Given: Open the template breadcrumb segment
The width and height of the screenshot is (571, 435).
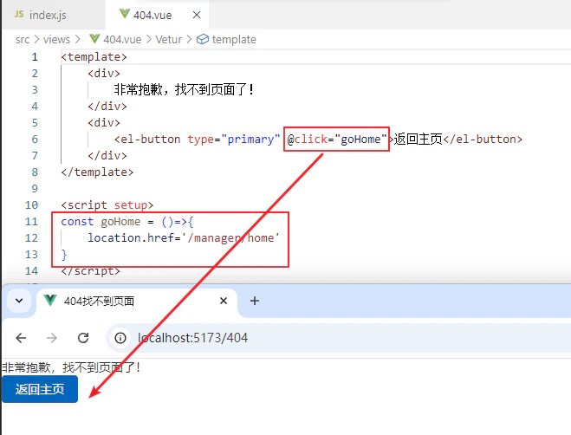Looking at the screenshot, I should 234,39.
